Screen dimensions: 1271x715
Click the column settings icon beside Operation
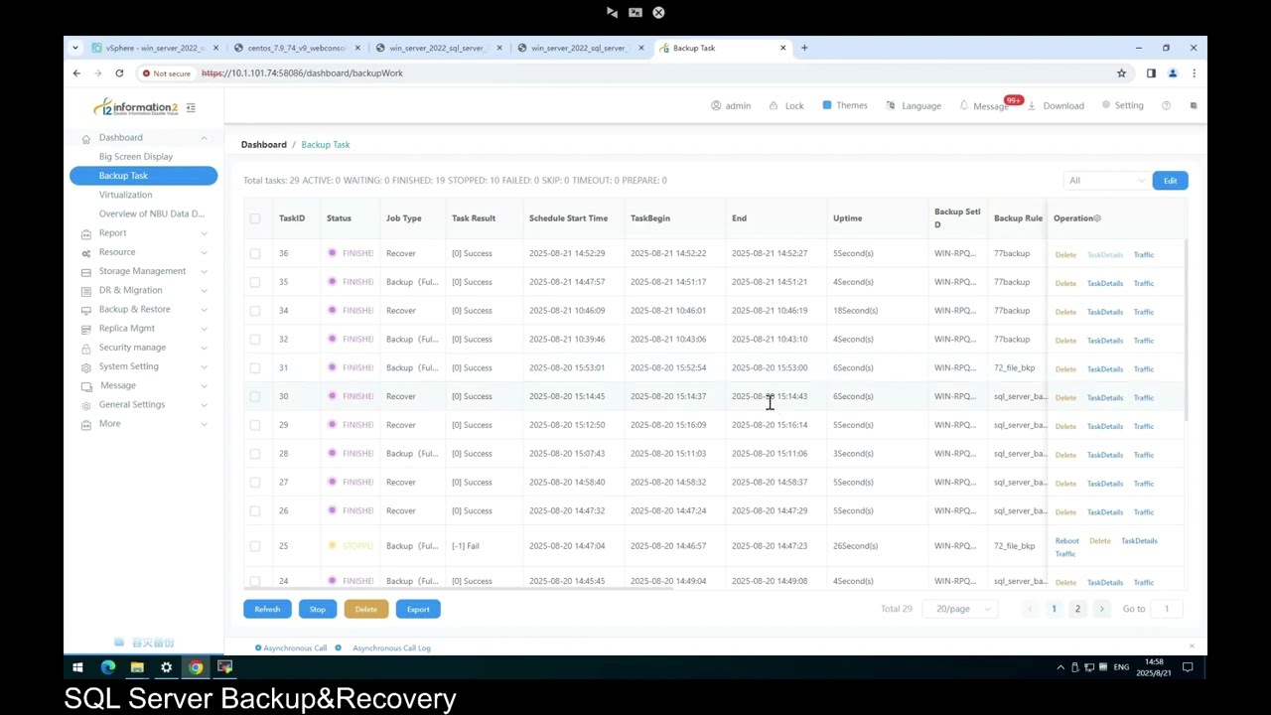[1097, 218]
